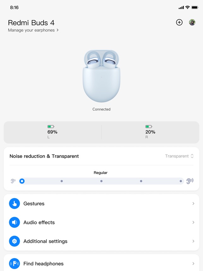Screen dimensions: 203x271
Task: Select the second transparency level dot
Action: pyautogui.click(x=62, y=181)
